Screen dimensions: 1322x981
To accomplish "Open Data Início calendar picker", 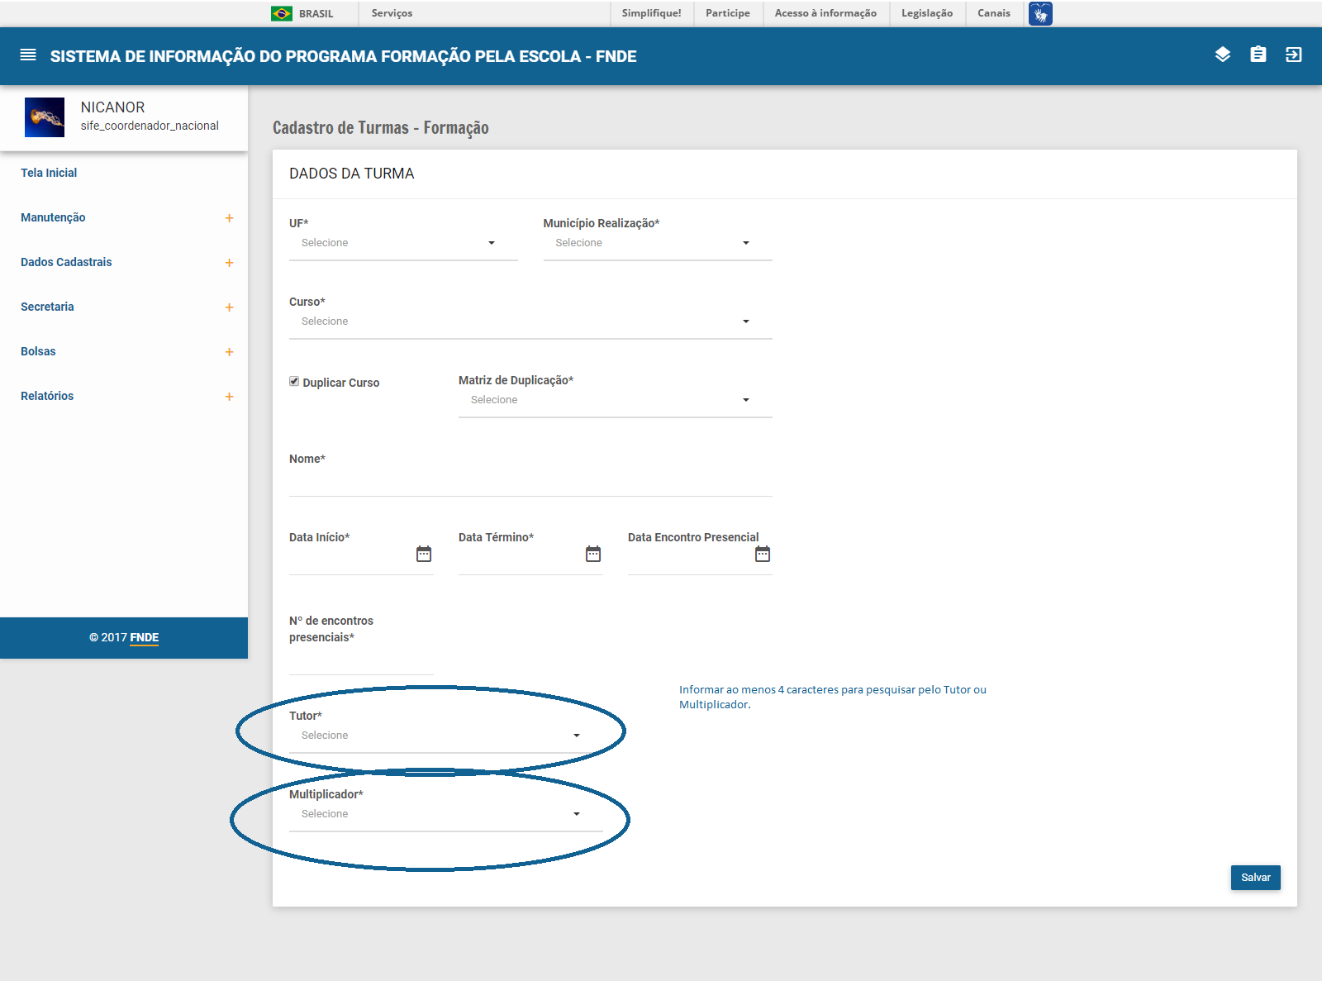I will 424,554.
